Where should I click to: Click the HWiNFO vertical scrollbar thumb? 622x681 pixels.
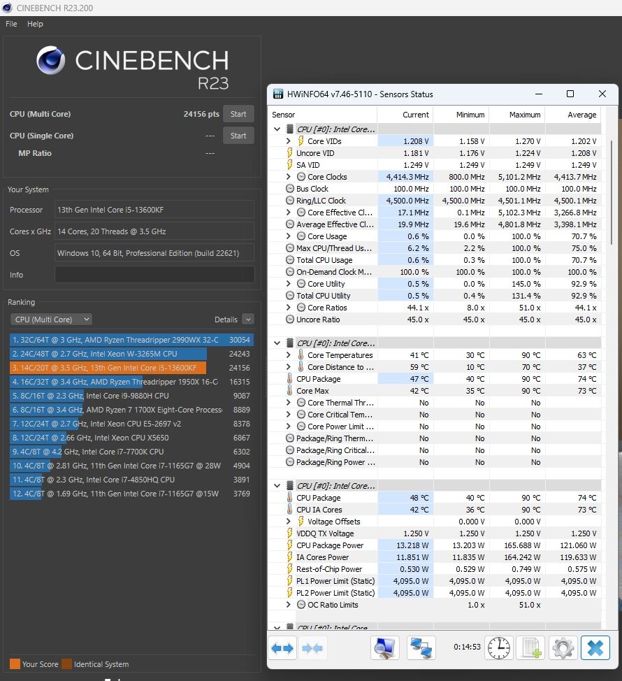[x=612, y=193]
